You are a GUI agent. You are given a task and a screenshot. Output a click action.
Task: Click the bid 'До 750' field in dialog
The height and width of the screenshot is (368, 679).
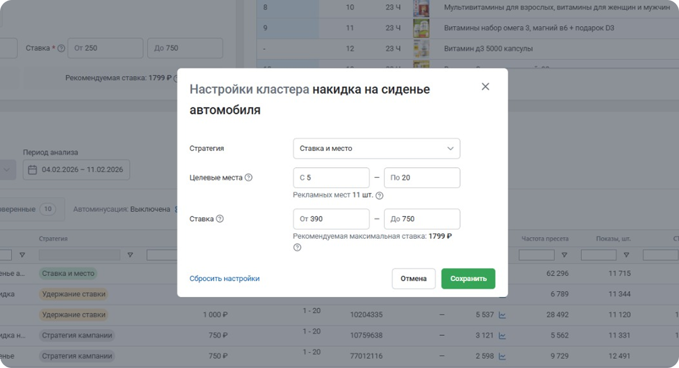coord(422,219)
